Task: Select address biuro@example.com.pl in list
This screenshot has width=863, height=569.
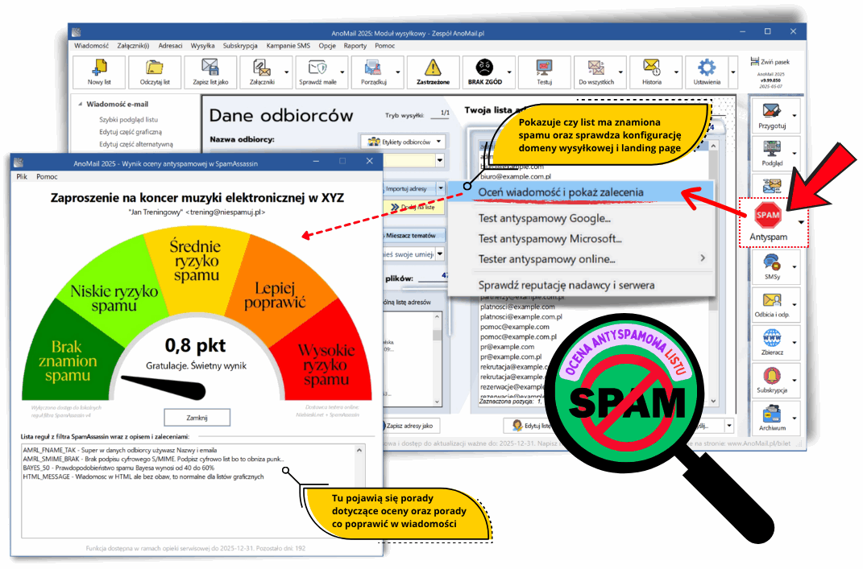Action: coord(516,176)
